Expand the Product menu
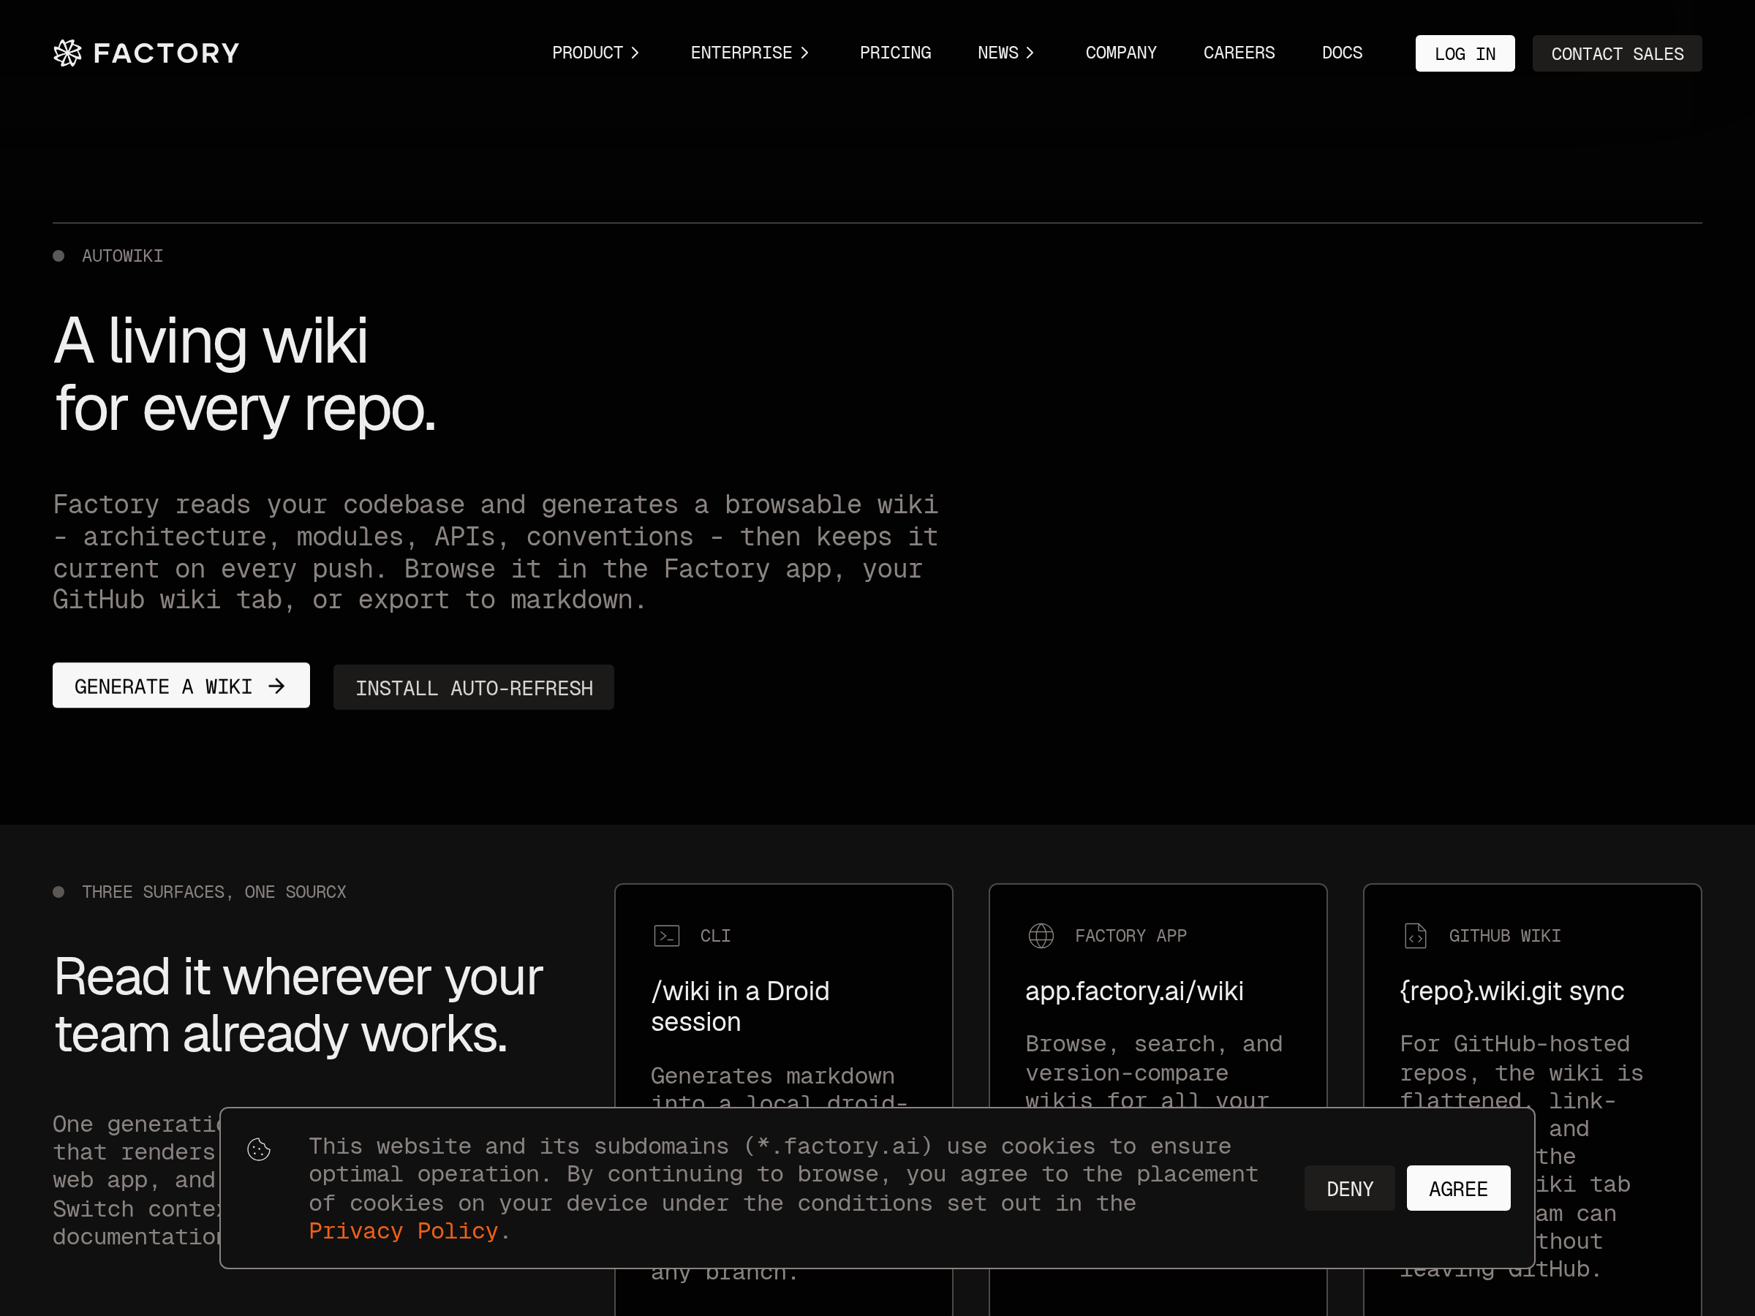1755x1316 pixels. tap(596, 53)
